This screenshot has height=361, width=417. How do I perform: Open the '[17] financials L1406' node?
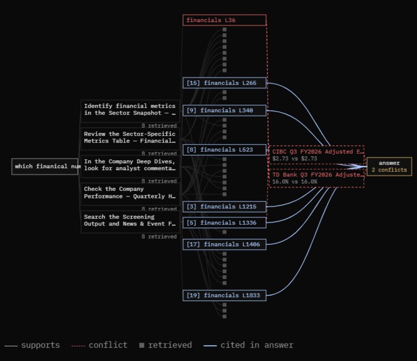(x=224, y=244)
